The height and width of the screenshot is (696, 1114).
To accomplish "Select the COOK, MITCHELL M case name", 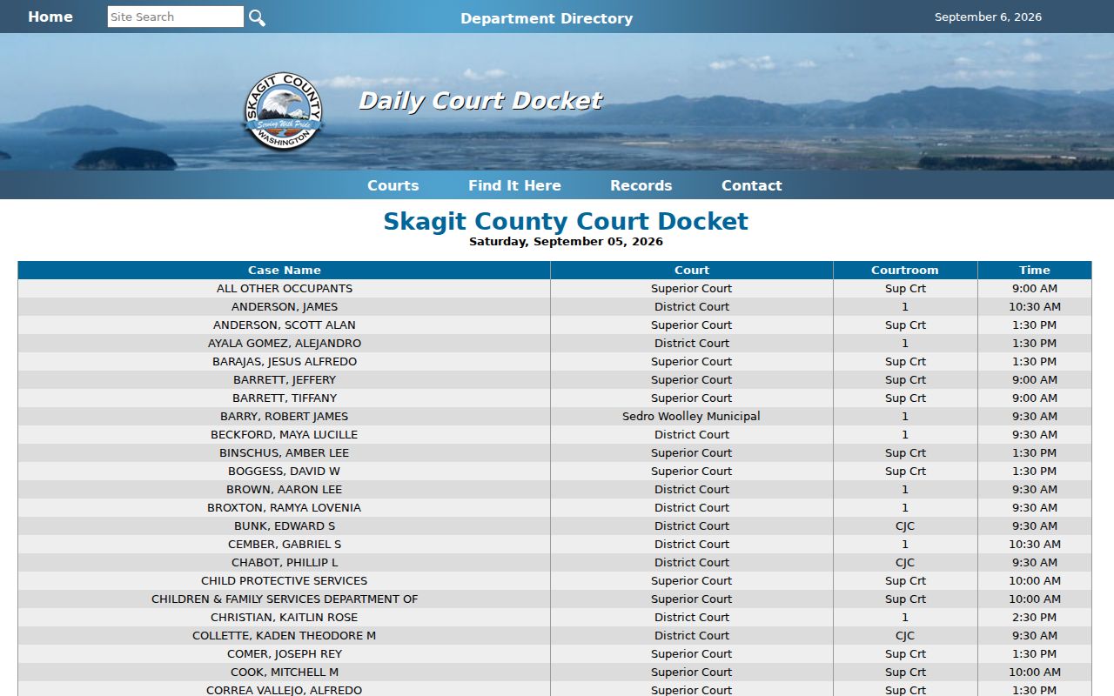I will 285,672.
